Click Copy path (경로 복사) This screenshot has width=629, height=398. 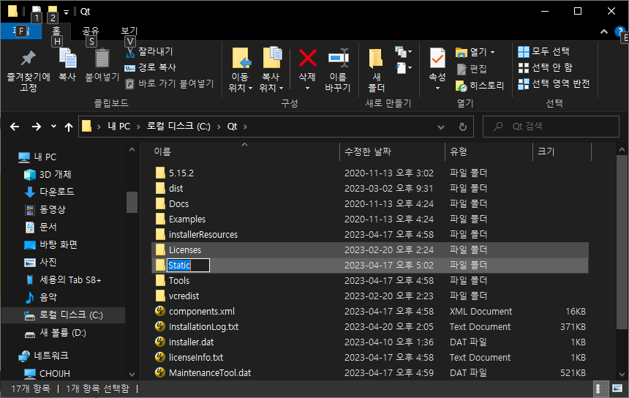pyautogui.click(x=151, y=67)
